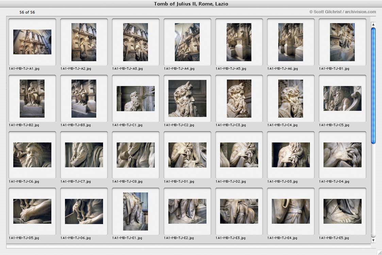The width and height of the screenshot is (382, 255).
Task: Open face detail thumbnail 1A1-MB-TJ-C6.jpg
Action: pyautogui.click(x=32, y=155)
